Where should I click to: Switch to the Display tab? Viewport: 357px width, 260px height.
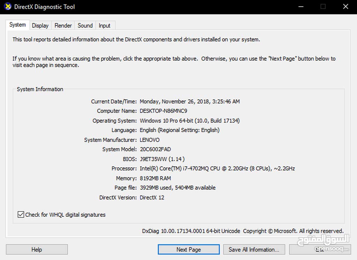[40, 25]
